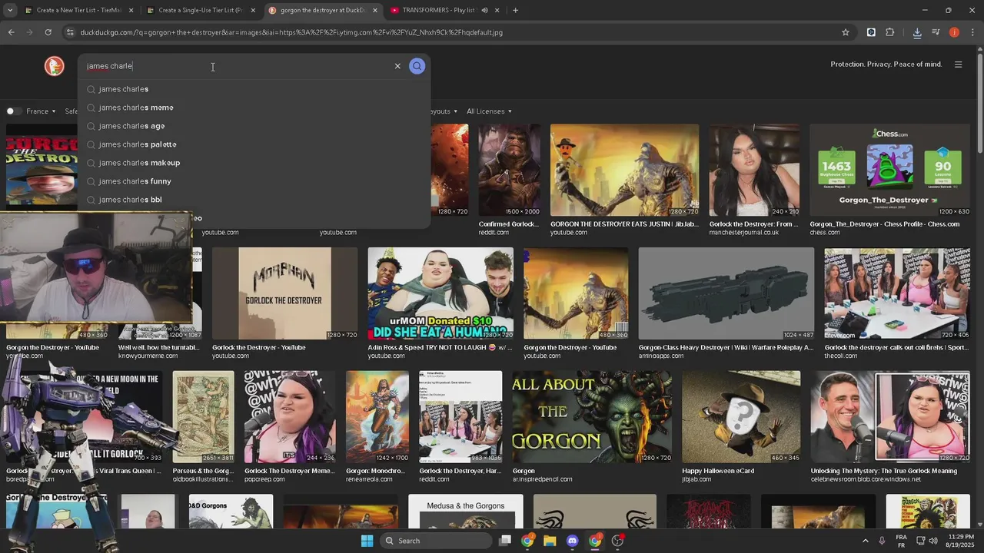Screen dimensions: 984x553
Task: Mute the TRANSFORMERS tab audio icon
Action: 484,11
